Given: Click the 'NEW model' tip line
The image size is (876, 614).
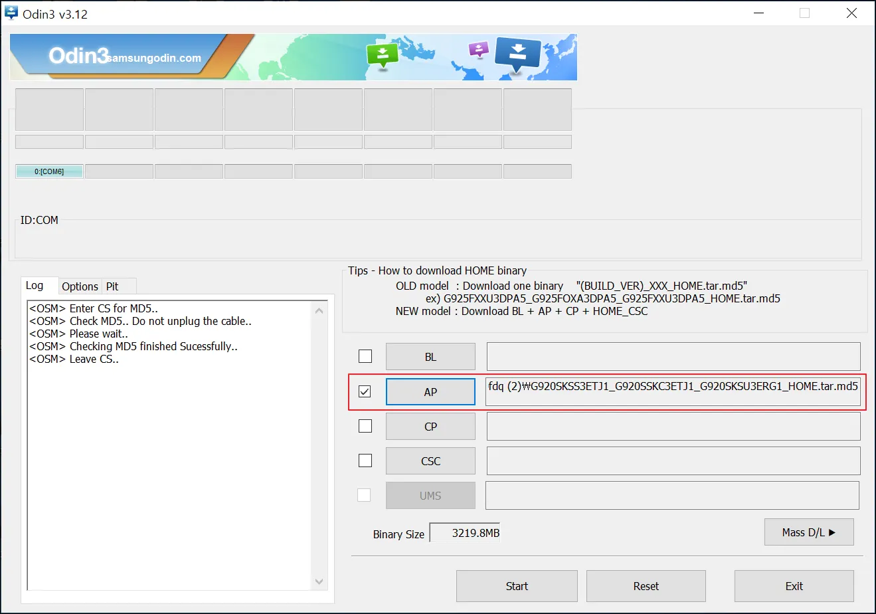Looking at the screenshot, I should tap(521, 311).
